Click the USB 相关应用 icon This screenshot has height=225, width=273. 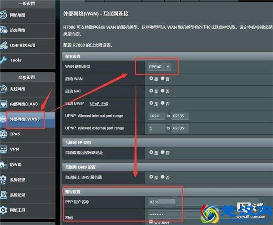coord(4,45)
